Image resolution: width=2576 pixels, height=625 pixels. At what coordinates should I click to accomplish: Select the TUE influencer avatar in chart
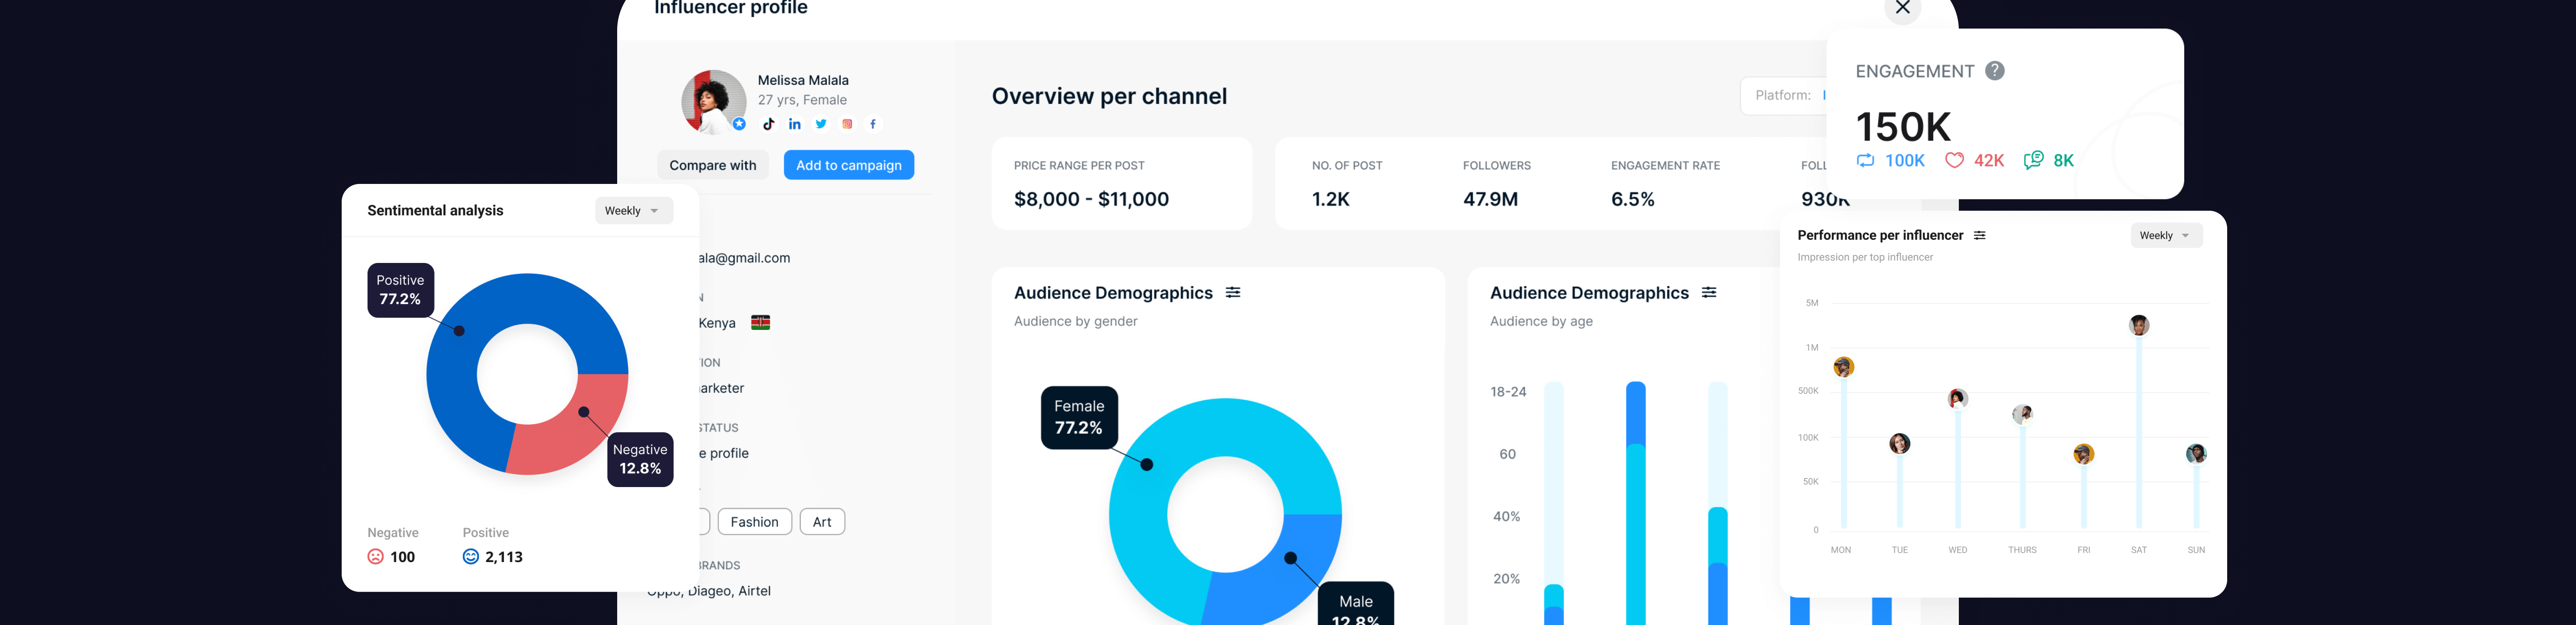[1900, 443]
